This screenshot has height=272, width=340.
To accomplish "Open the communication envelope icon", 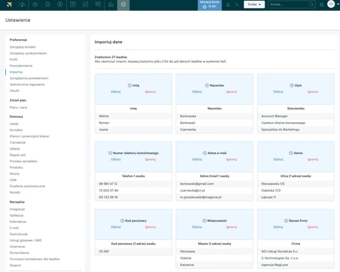I will pos(98,5).
